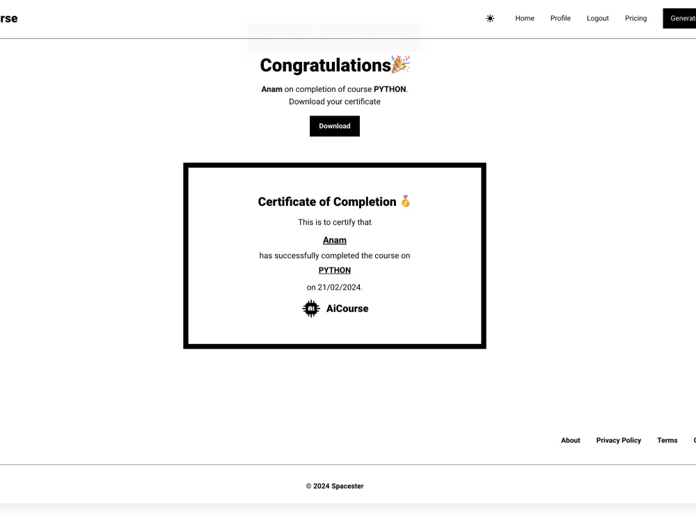Open the Home page from the navbar

[525, 18]
